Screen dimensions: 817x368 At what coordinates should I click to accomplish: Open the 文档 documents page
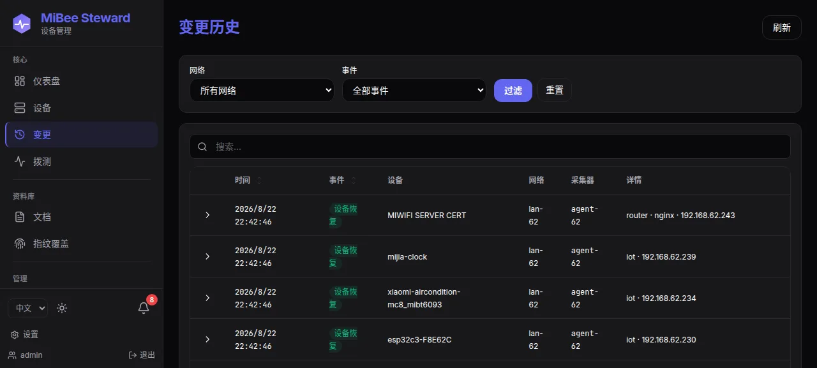81,217
